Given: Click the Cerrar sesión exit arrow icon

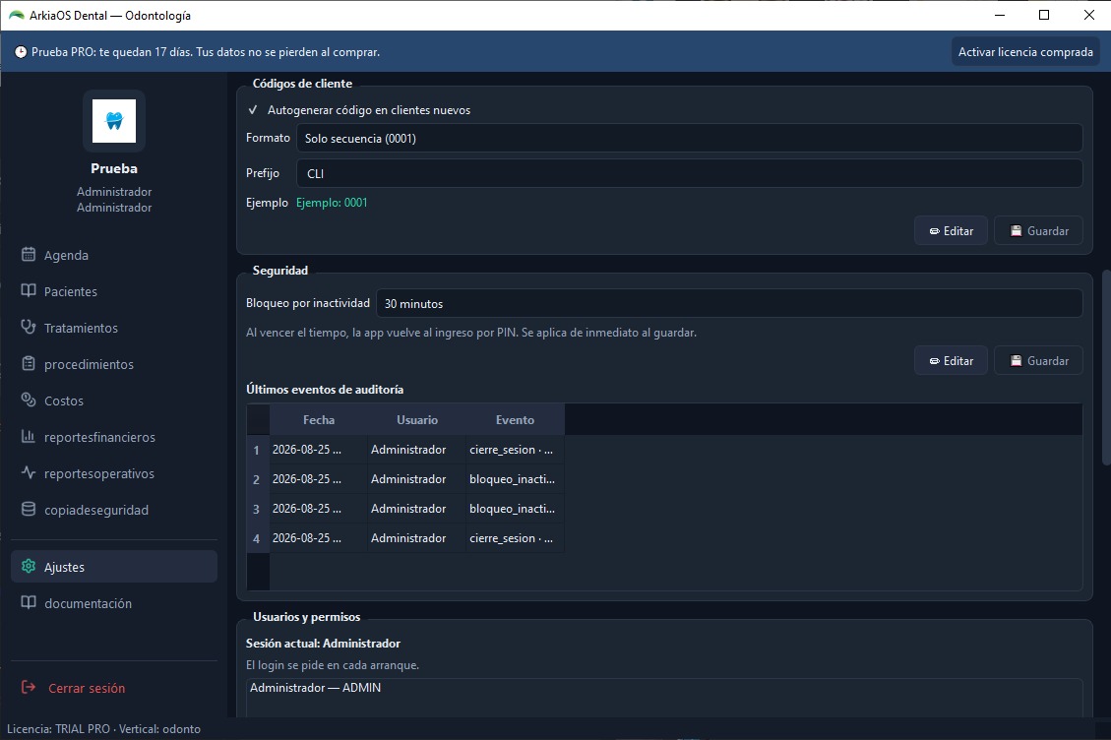Looking at the screenshot, I should pyautogui.click(x=29, y=687).
